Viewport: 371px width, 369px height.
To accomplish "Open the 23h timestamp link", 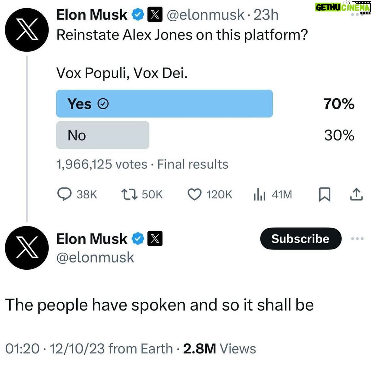I will (x=266, y=15).
